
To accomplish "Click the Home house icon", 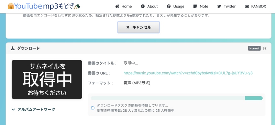I will tap(117, 6).
